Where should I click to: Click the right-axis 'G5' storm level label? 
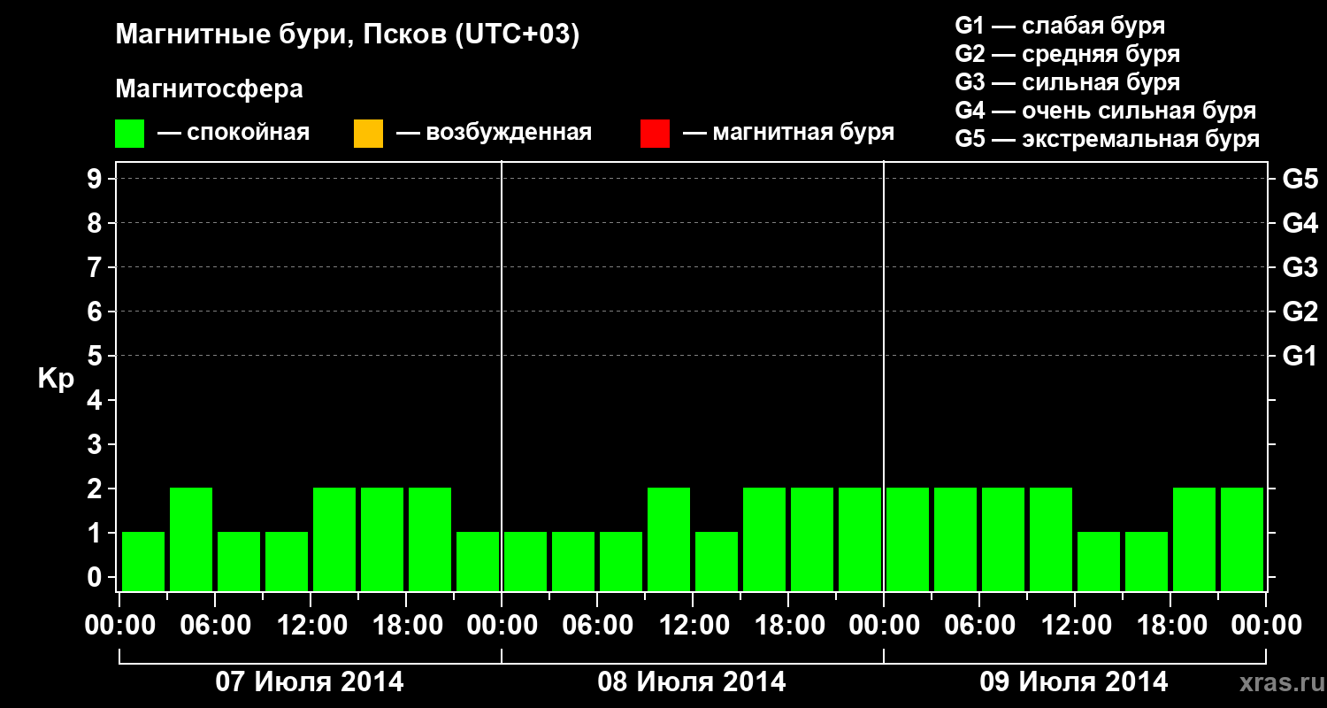(x=1300, y=179)
